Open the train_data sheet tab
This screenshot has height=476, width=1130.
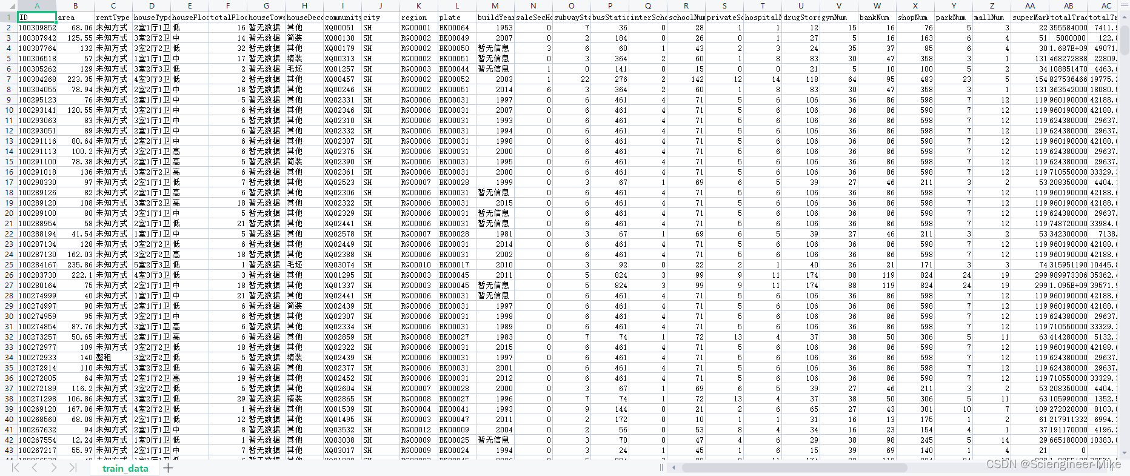(x=125, y=468)
